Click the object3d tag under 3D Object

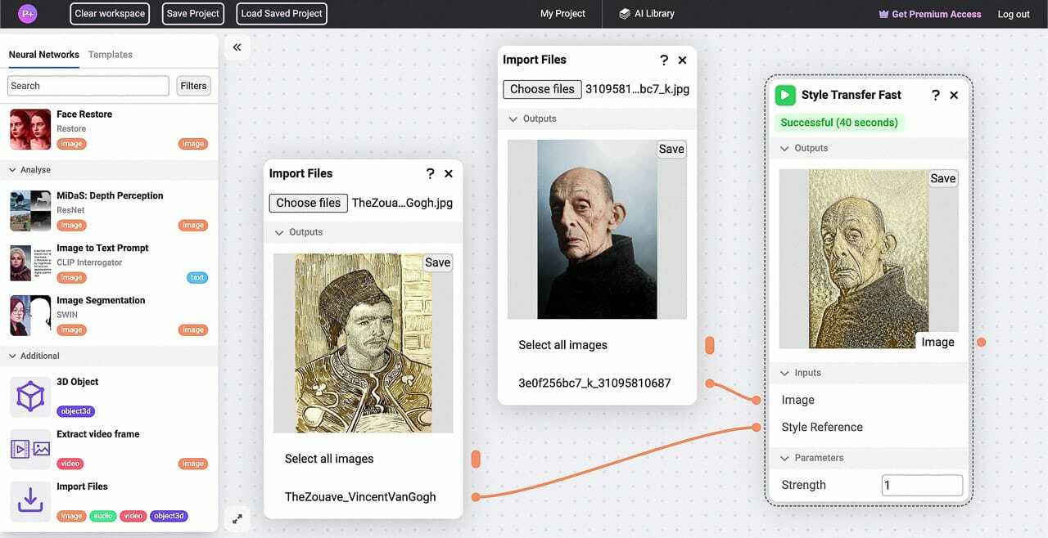pyautogui.click(x=76, y=411)
